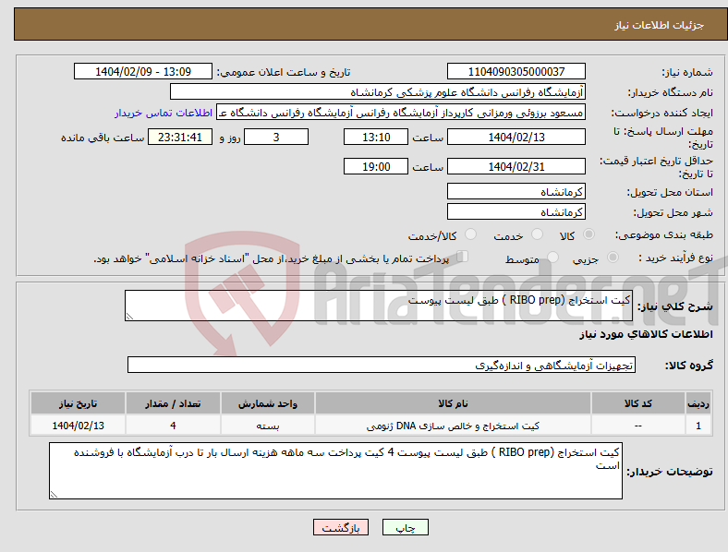Click the request creator name field
Screen dimensions: 728x552
coord(401,113)
